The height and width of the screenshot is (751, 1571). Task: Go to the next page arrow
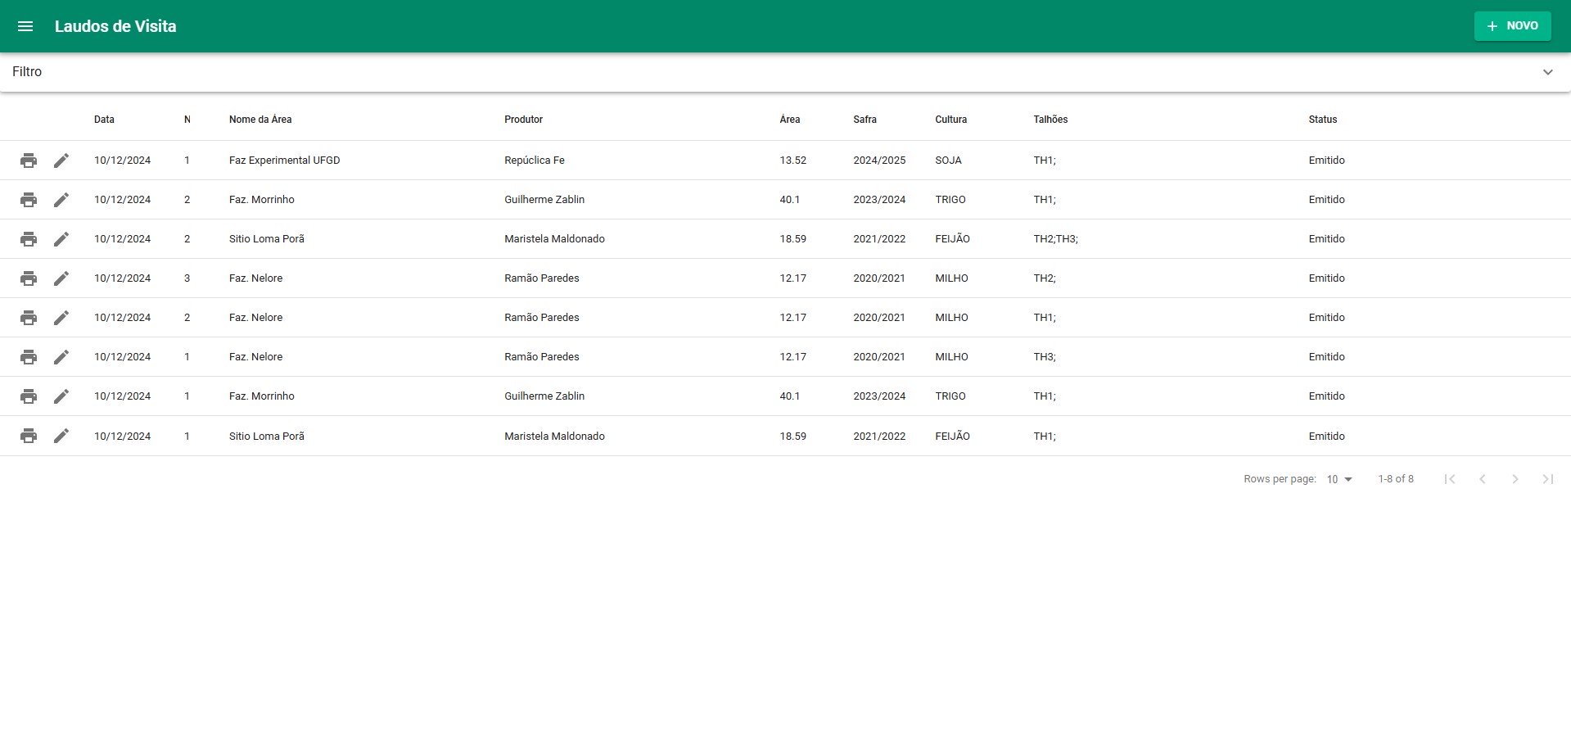1515,479
